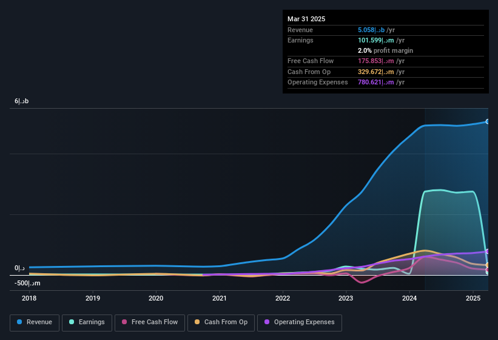
Task: Click the 2021 x-axis label
Action: [220, 298]
